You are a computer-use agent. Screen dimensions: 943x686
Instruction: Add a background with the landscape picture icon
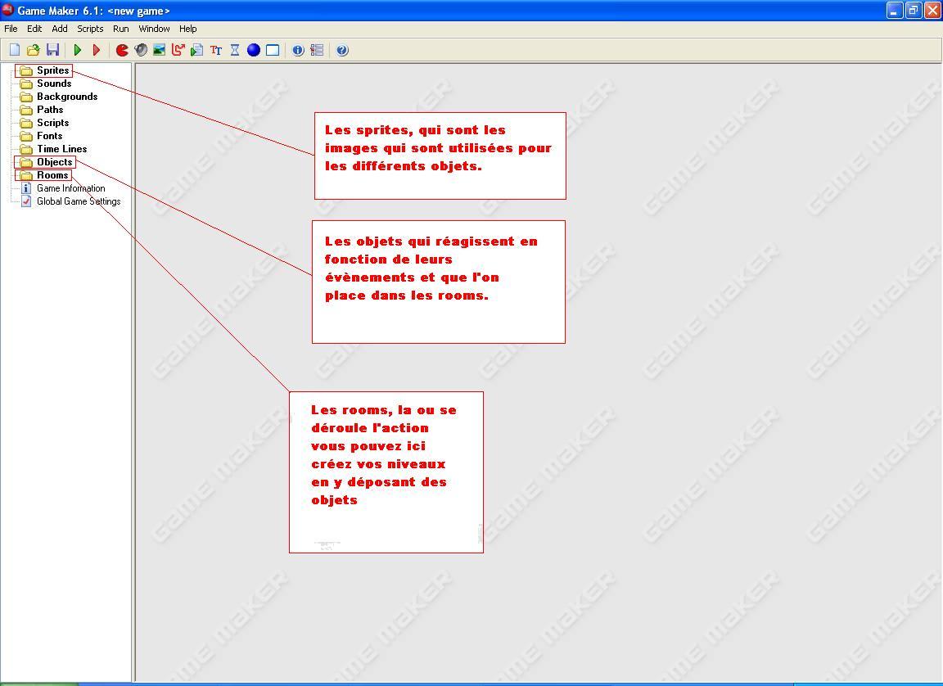tap(160, 50)
